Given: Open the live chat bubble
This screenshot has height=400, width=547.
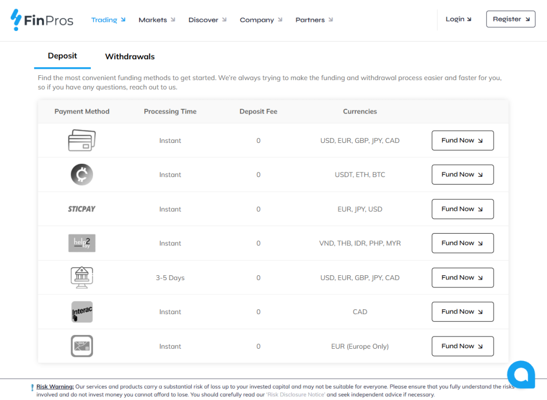Looking at the screenshot, I should tap(520, 374).
